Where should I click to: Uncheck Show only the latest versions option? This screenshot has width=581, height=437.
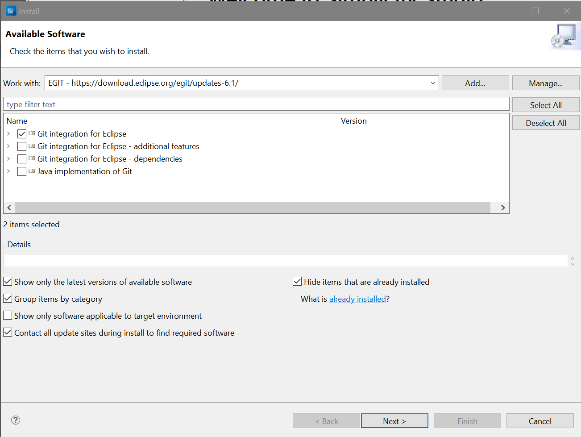click(x=7, y=281)
